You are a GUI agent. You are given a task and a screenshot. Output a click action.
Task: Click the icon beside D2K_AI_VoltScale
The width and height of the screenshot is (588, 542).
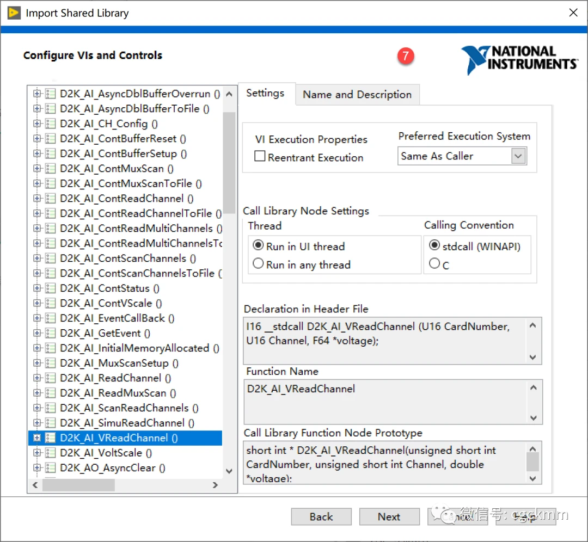(51, 453)
